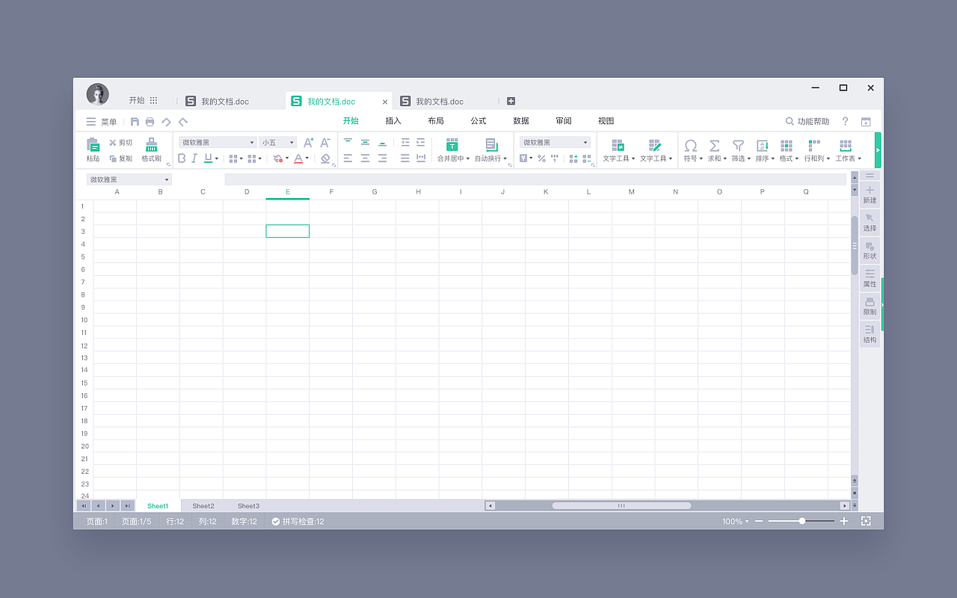Open the 形状 shapes side panel icon
Image resolution: width=957 pixels, height=598 pixels.
click(870, 246)
